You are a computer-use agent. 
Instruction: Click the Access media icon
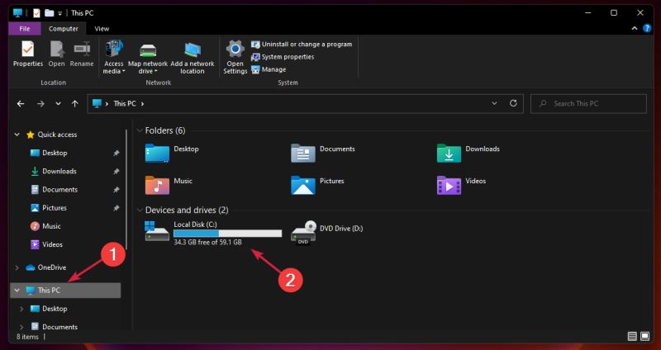pos(113,55)
